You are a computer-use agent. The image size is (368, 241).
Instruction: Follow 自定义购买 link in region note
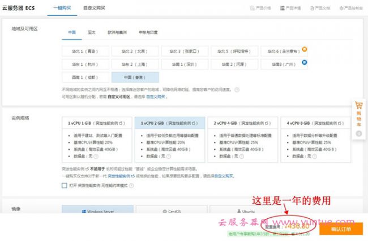[x=156, y=97]
